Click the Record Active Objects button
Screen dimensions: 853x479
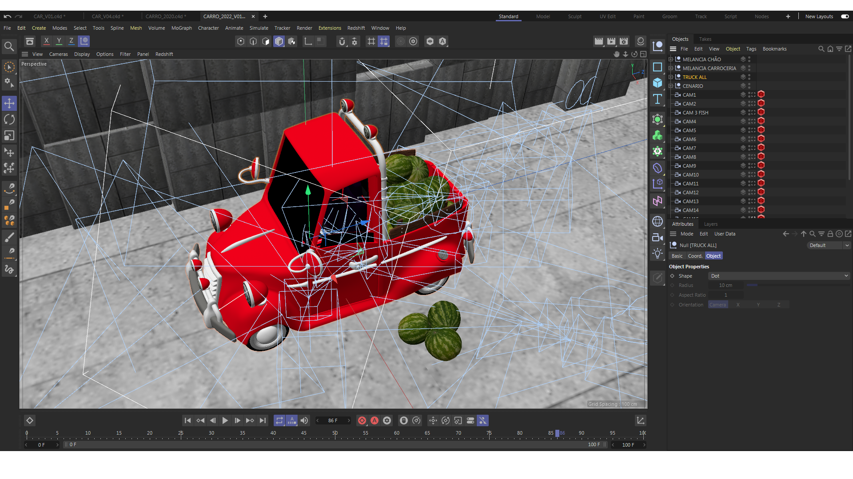tap(362, 420)
